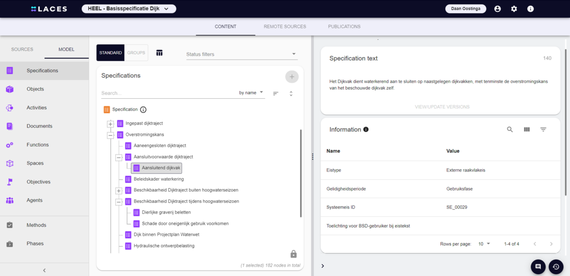
Task: Toggle the table view icon beside GROUPS
Action: click(159, 53)
